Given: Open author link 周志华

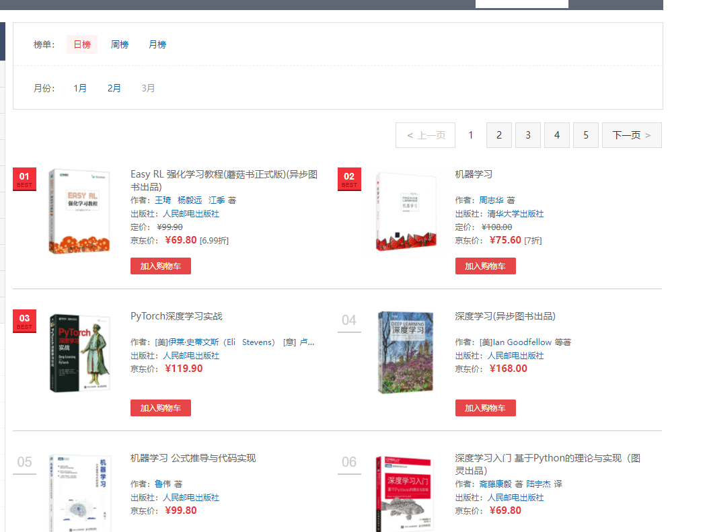Looking at the screenshot, I should tap(491, 200).
